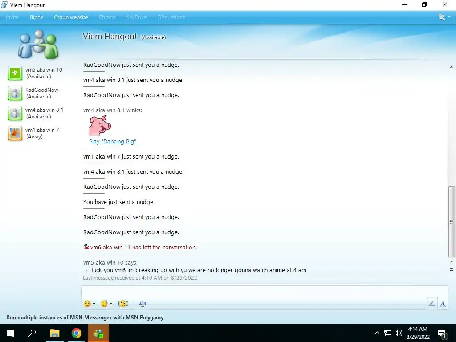456x342 pixels.
Task: Click the scroll up arrow of conversation
Action: (x=452, y=67)
